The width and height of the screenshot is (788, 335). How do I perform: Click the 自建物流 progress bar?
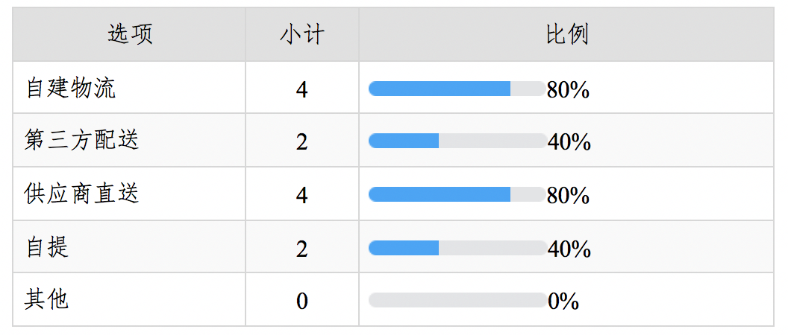pyautogui.click(x=457, y=89)
